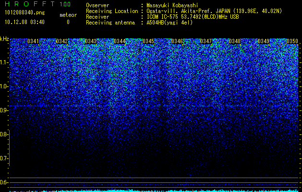Click the 0342 time marker
Screen dimensions: 302x192
pos(62,41)
